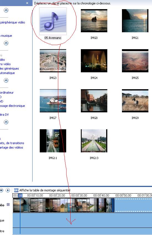The height and width of the screenshot is (235, 152).
Task: Collapse the section chevron below musique link
Action: coord(6,43)
